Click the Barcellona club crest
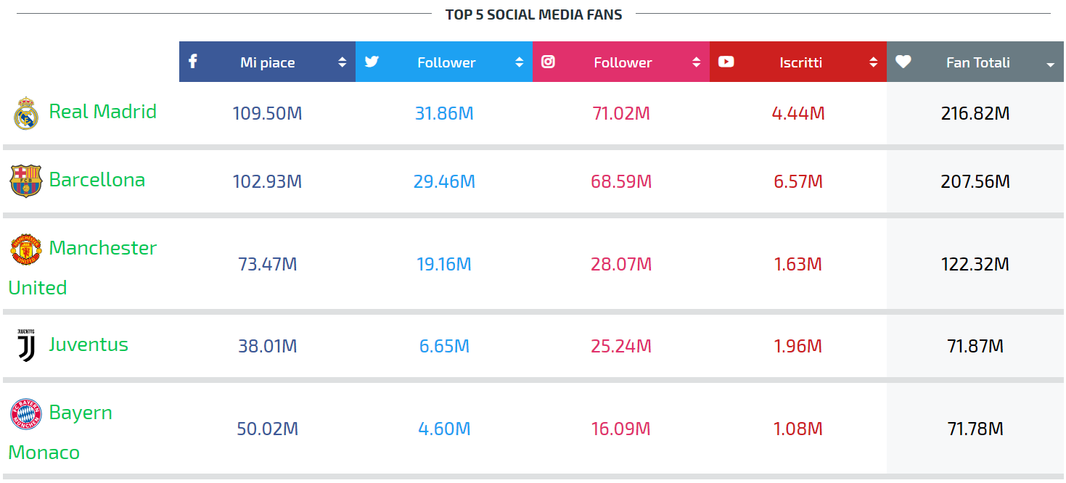1066x483 pixels. 25,181
